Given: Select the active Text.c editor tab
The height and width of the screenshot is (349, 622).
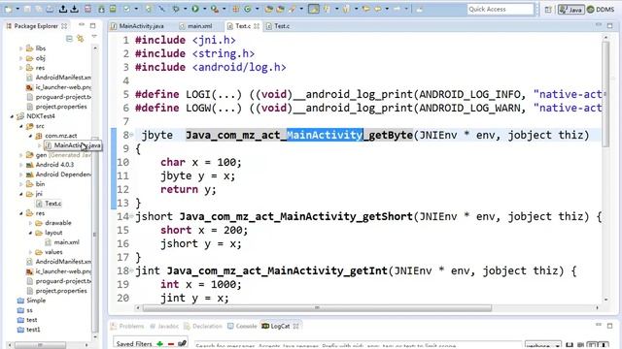Looking at the screenshot, I should pyautogui.click(x=243, y=26).
